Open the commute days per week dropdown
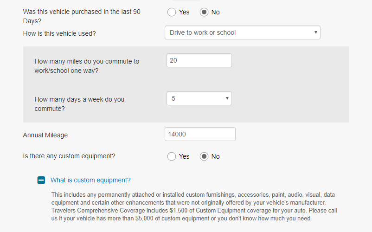 pos(199,98)
